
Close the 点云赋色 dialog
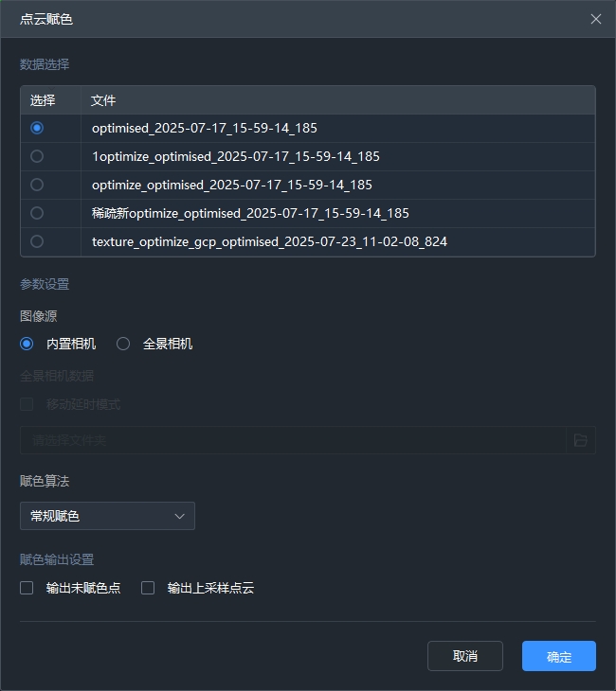pos(595,19)
